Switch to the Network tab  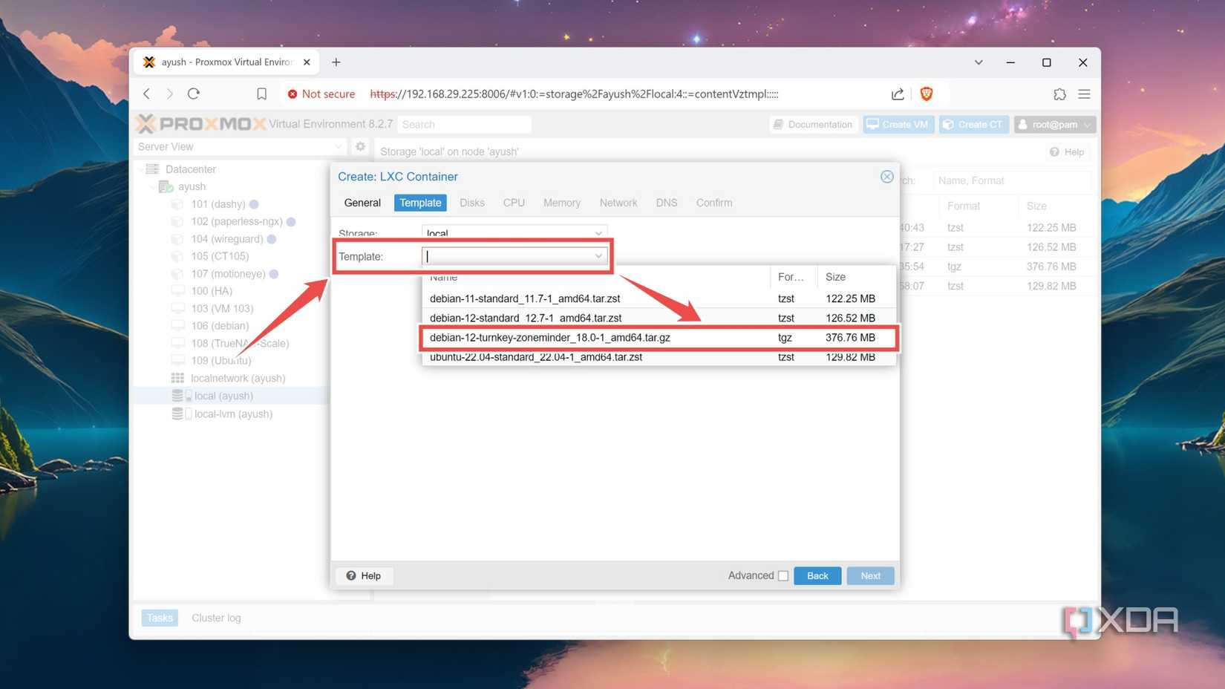(618, 203)
